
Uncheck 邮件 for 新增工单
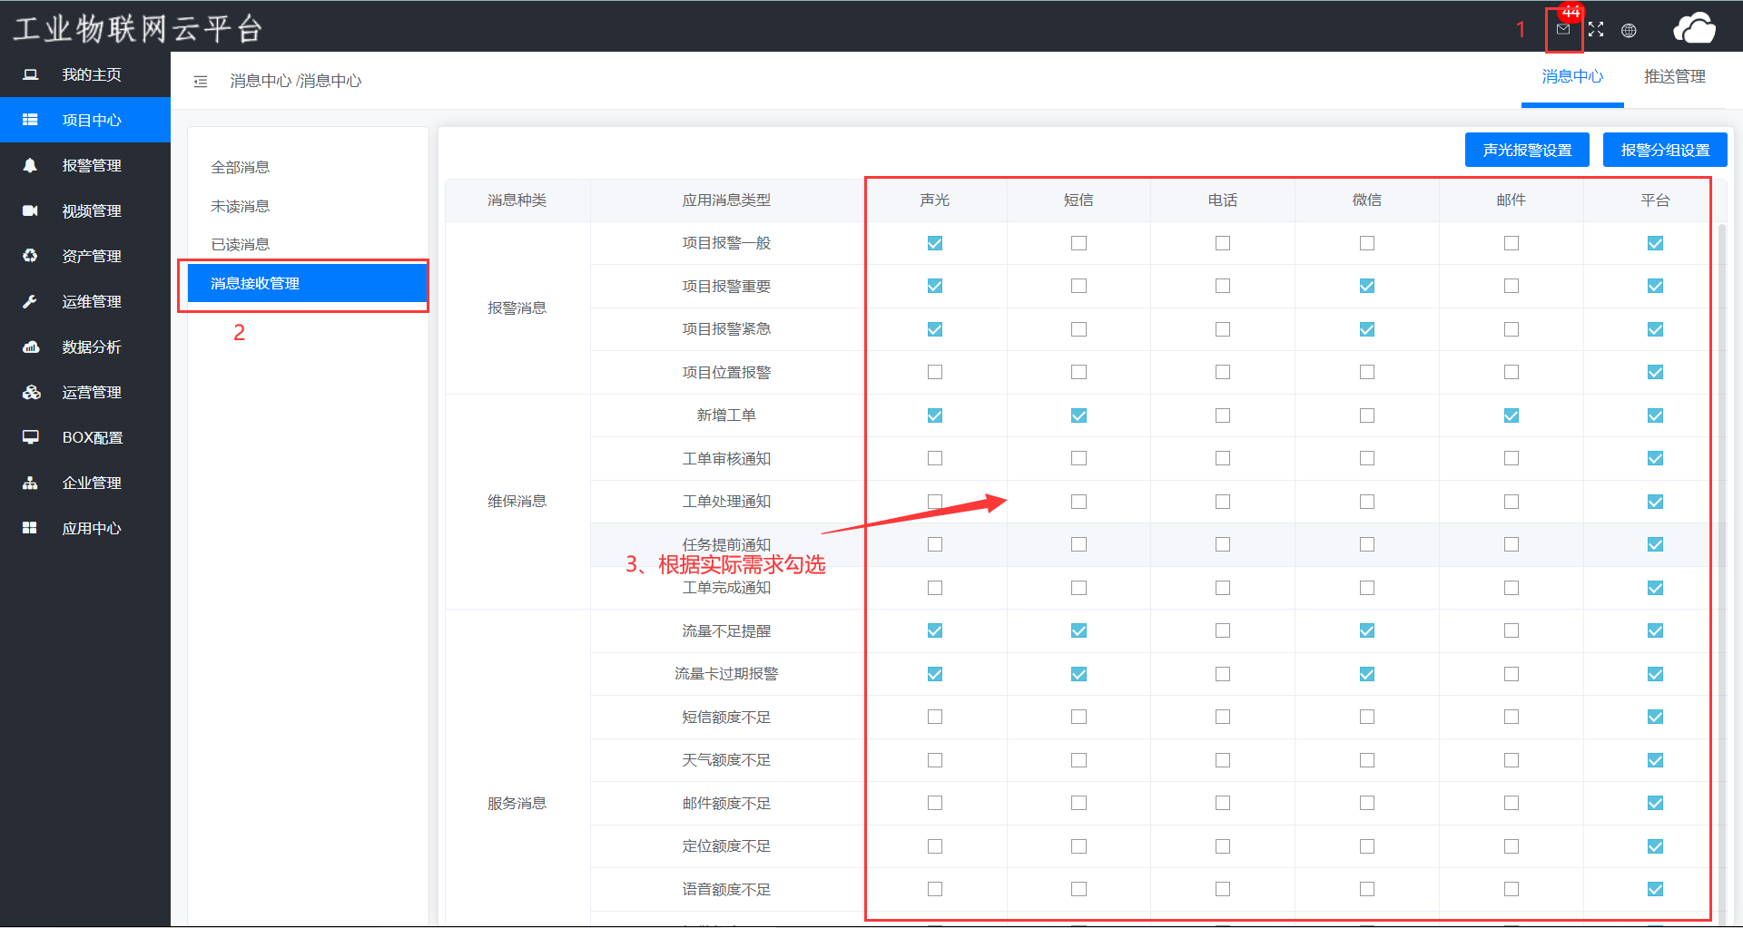click(1511, 415)
